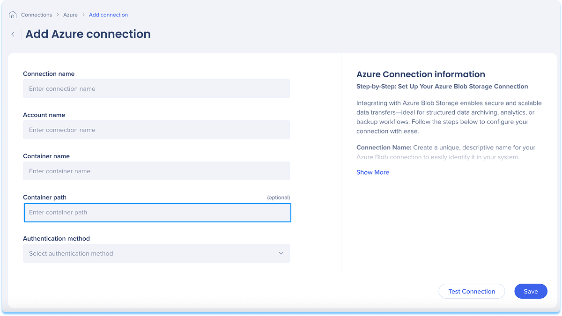Viewport: 562px width, 316px height.
Task: Click the Authentication method chevron arrow
Action: [x=281, y=253]
